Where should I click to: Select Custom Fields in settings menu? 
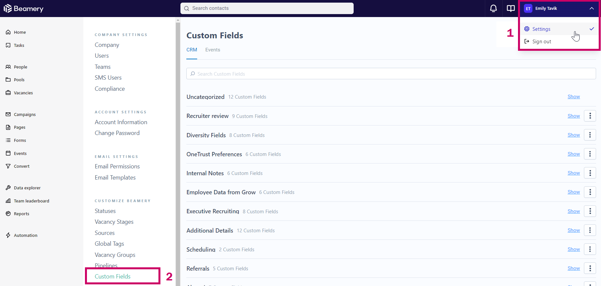coord(113,276)
